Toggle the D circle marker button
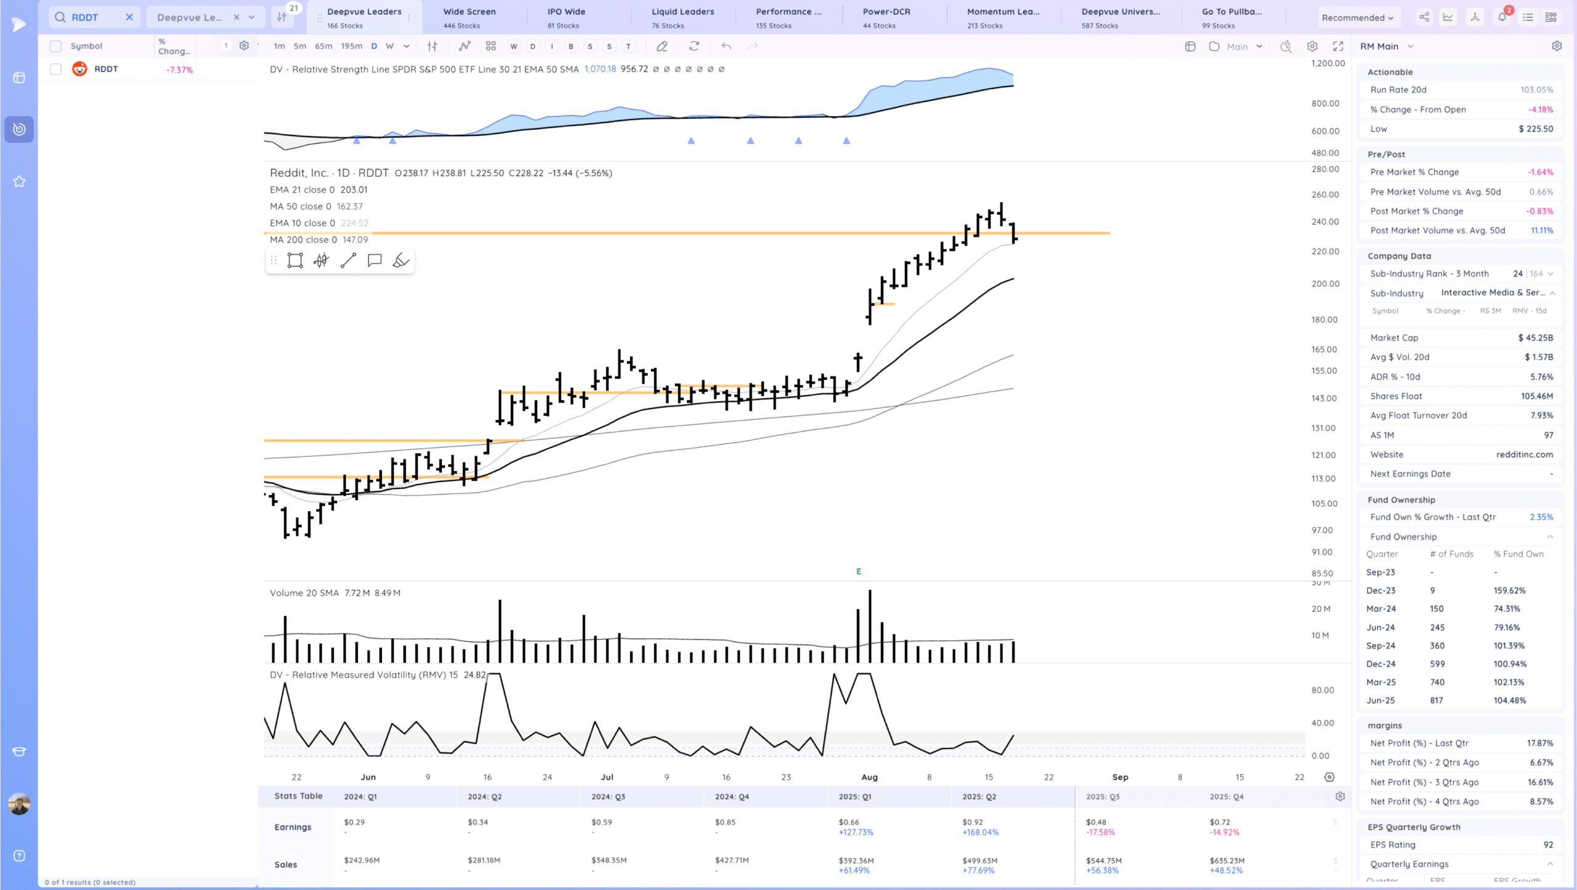 point(533,46)
